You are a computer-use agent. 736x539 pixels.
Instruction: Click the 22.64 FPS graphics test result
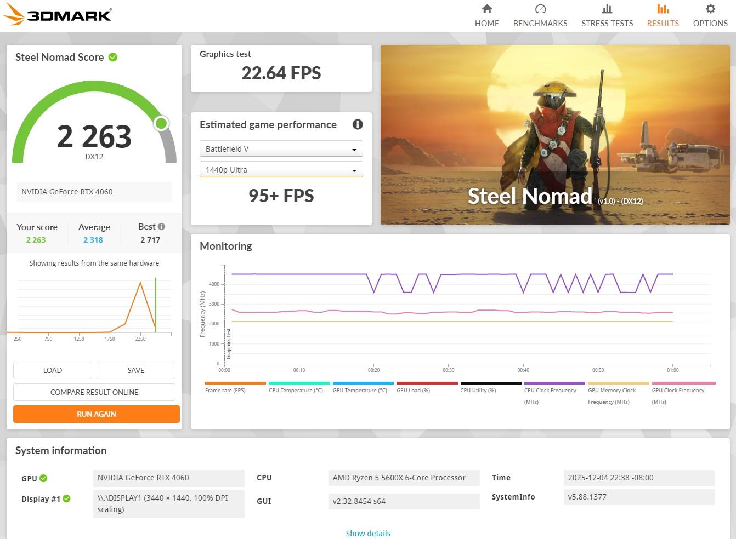(x=281, y=73)
